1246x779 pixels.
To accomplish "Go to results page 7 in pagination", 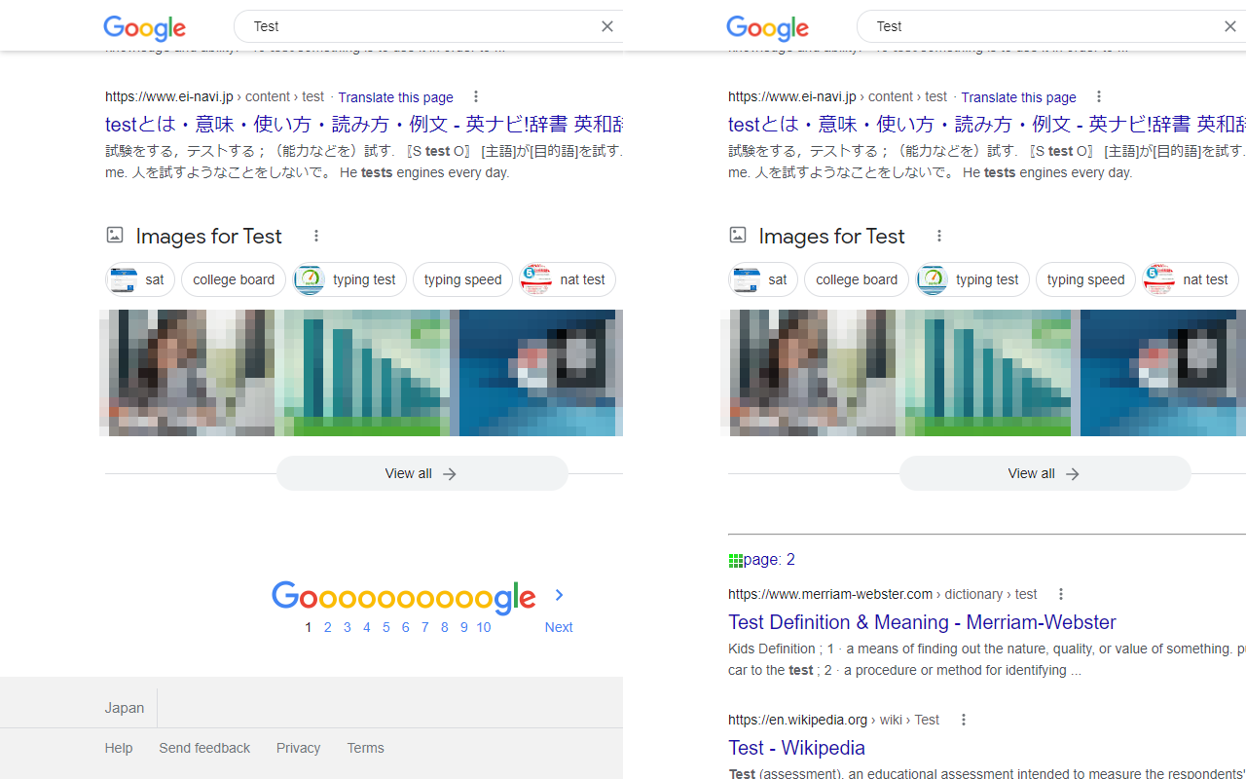I will (425, 627).
